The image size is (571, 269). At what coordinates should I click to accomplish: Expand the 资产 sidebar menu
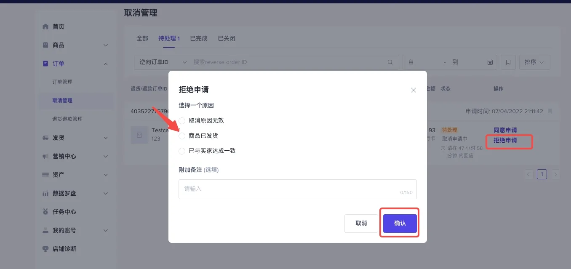[x=106, y=175]
